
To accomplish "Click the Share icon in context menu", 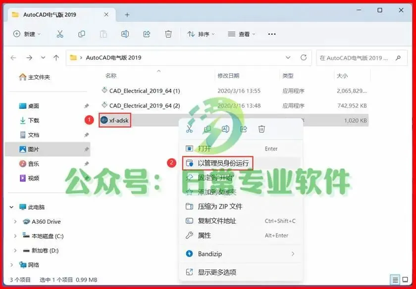I will coord(244,129).
